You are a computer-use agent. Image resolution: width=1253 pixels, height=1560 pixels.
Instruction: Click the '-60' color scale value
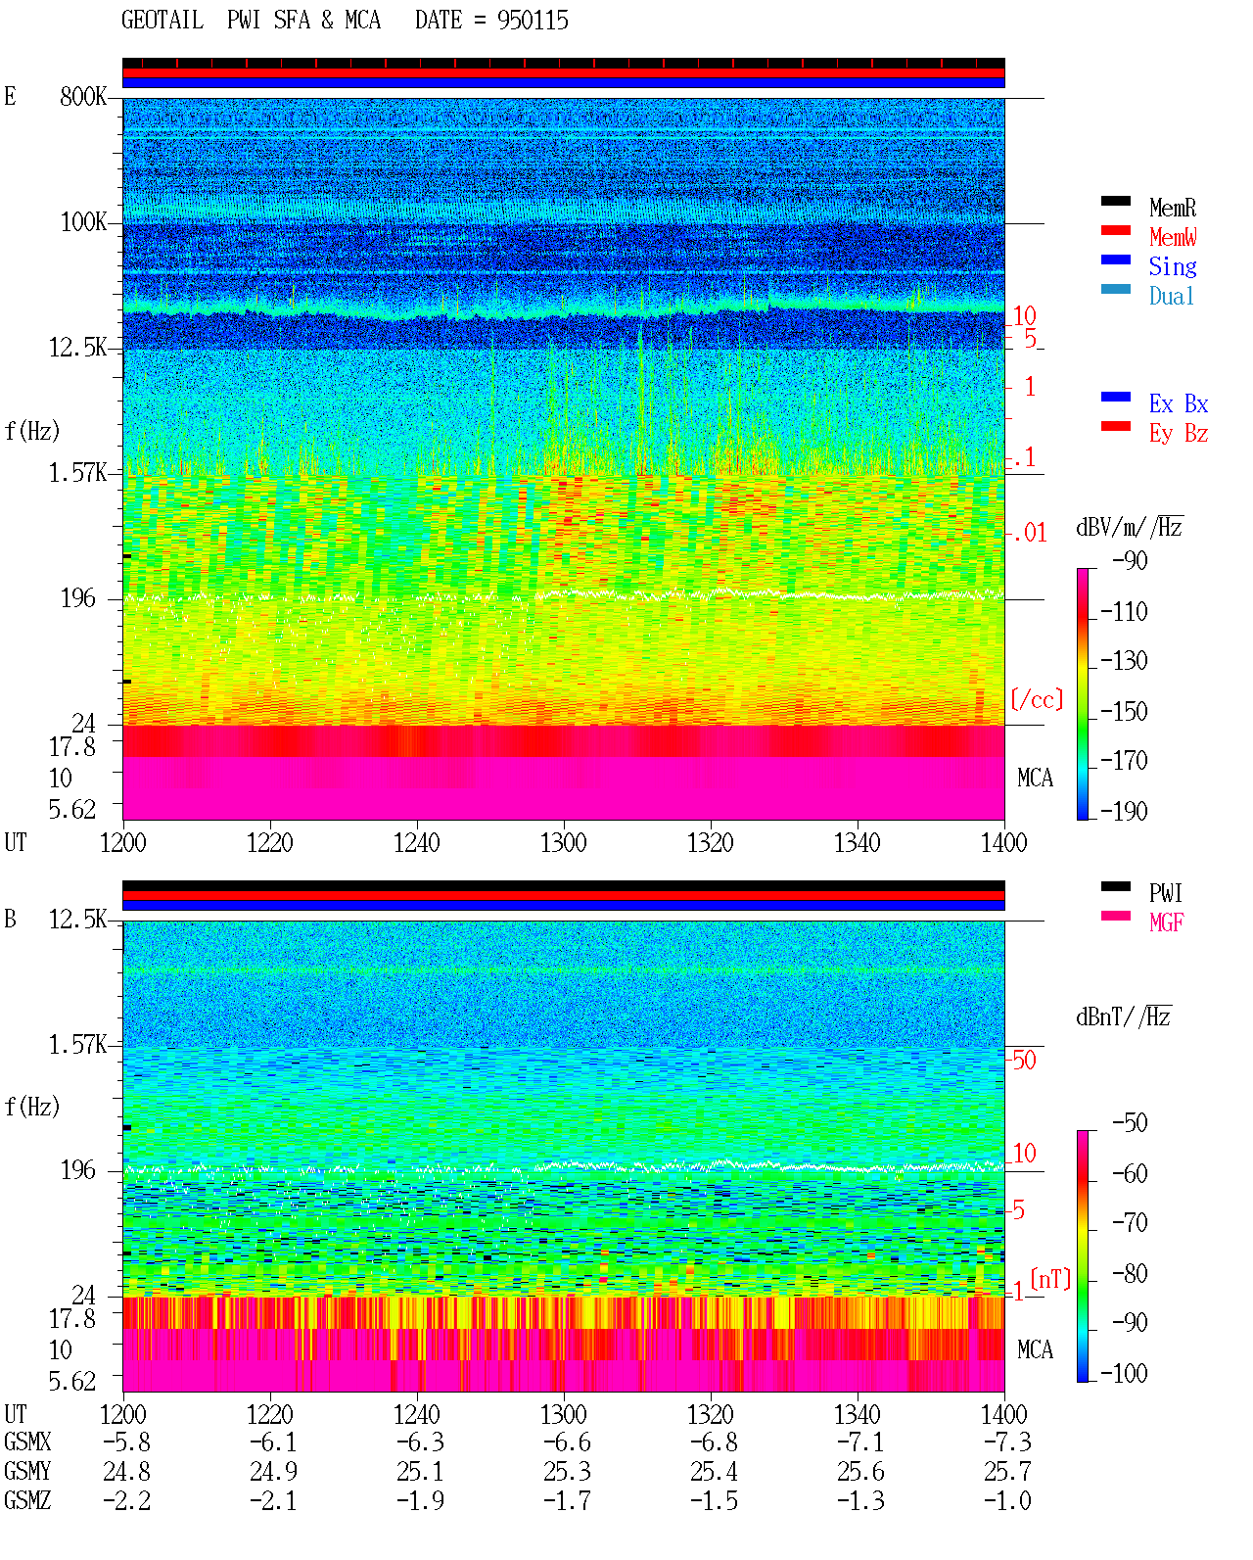click(x=1131, y=1173)
